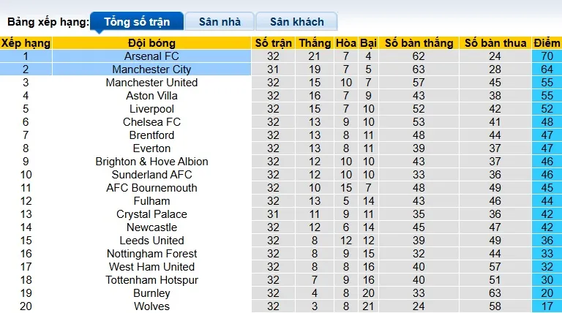Click the Số bàn thắng column header
The height and width of the screenshot is (313, 562).
coord(419,43)
